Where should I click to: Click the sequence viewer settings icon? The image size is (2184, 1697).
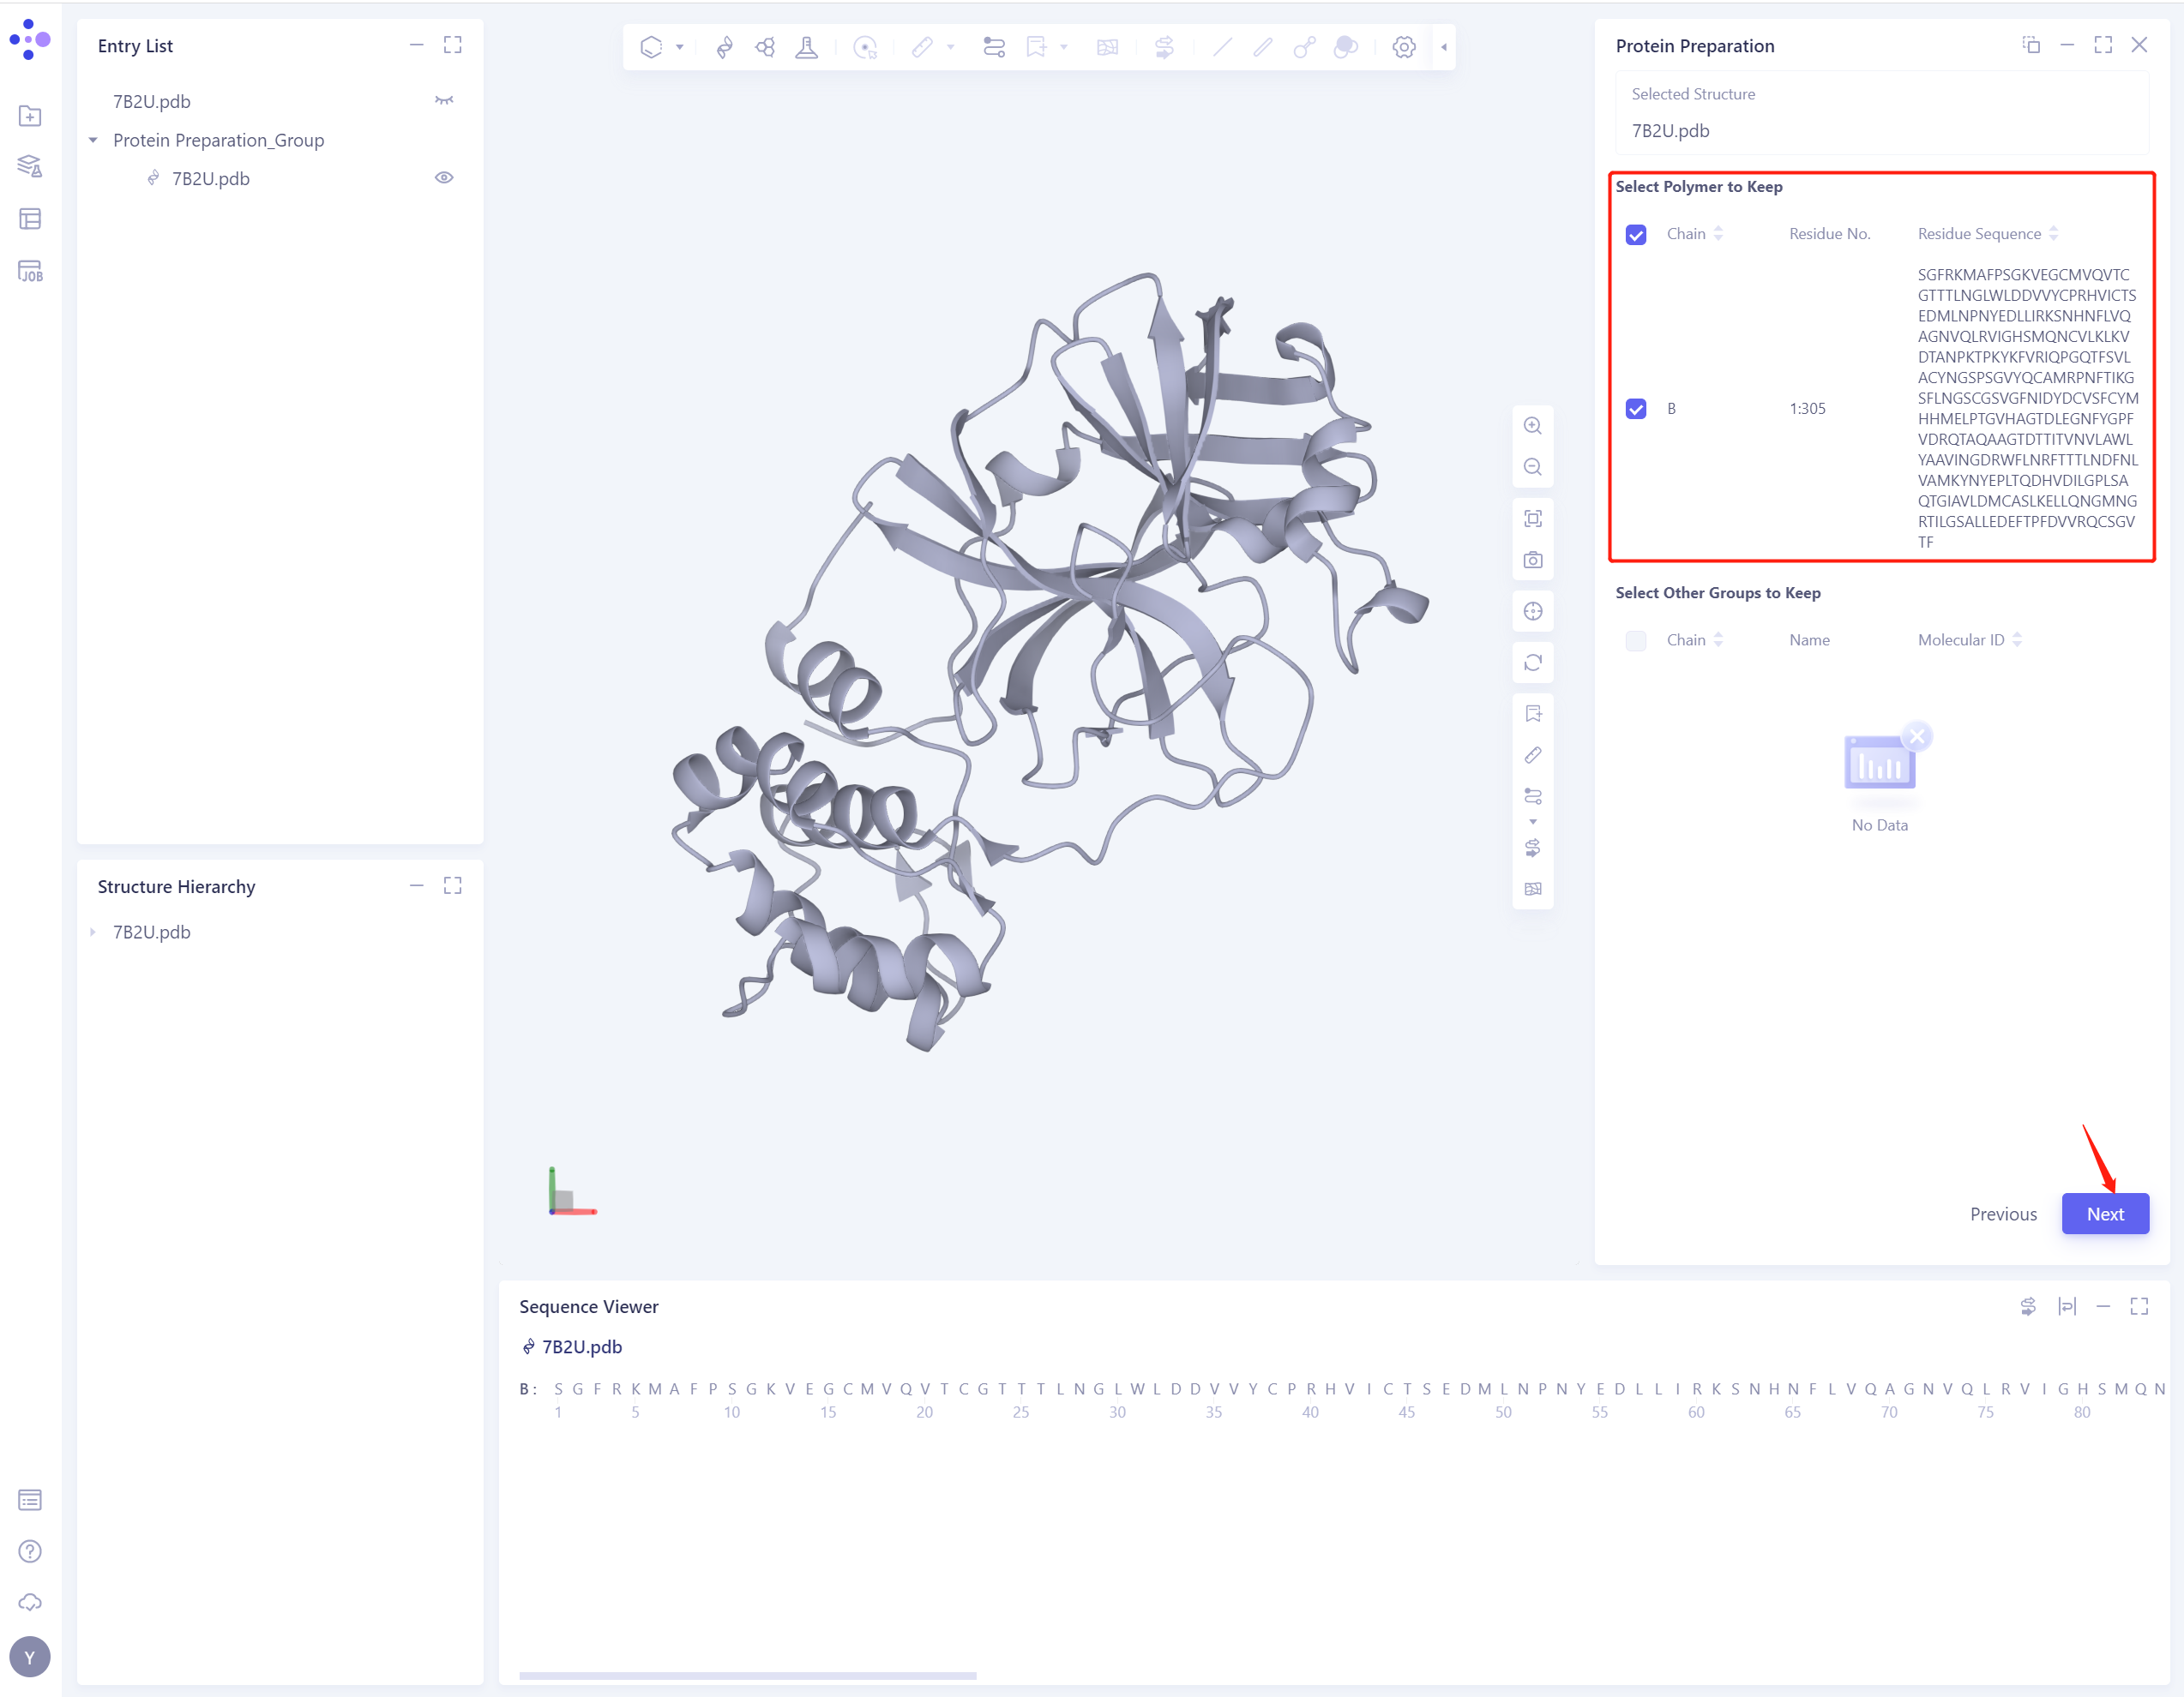point(2028,1305)
